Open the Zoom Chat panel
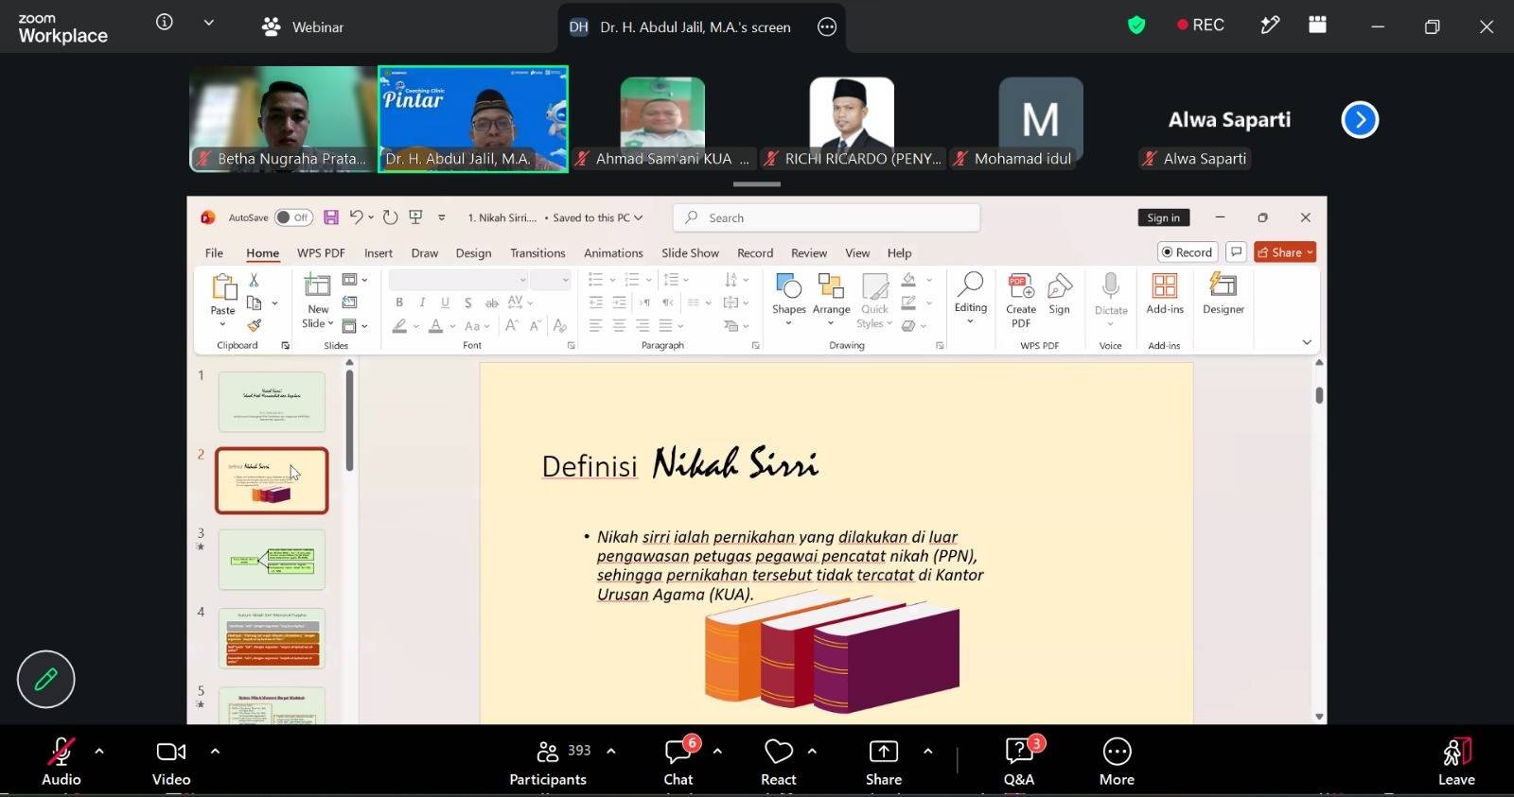1514x797 pixels. click(x=678, y=761)
